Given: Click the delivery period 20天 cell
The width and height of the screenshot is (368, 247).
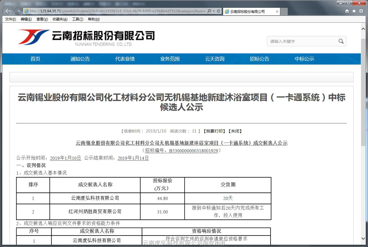Looking at the screenshot, I should coord(228,198).
